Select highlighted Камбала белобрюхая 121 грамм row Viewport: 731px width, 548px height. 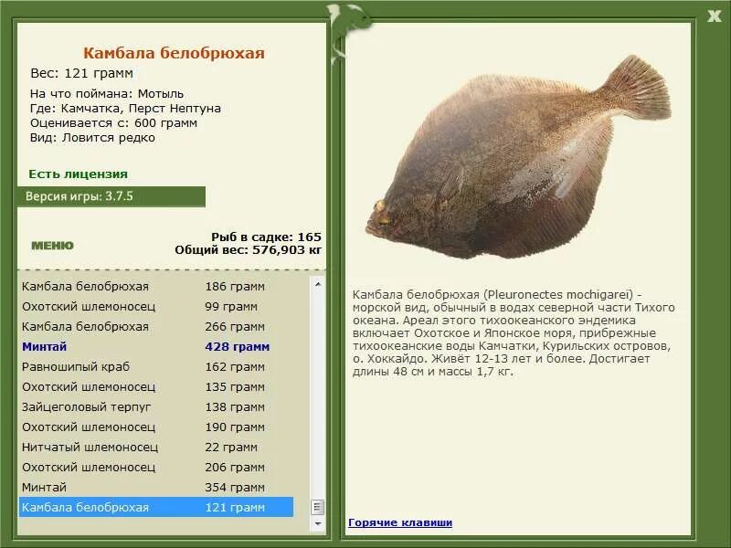coord(156,507)
